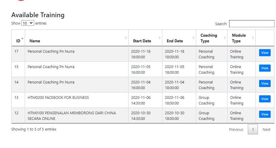276x148 pixels.
Task: View HTM0200 Facebook for Business training
Action: [x=265, y=99]
